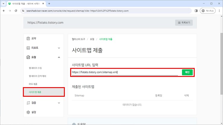The height and width of the screenshot is (125, 223).
Task: Collapse the 요청 section chevron
Action: (x=59, y=57)
